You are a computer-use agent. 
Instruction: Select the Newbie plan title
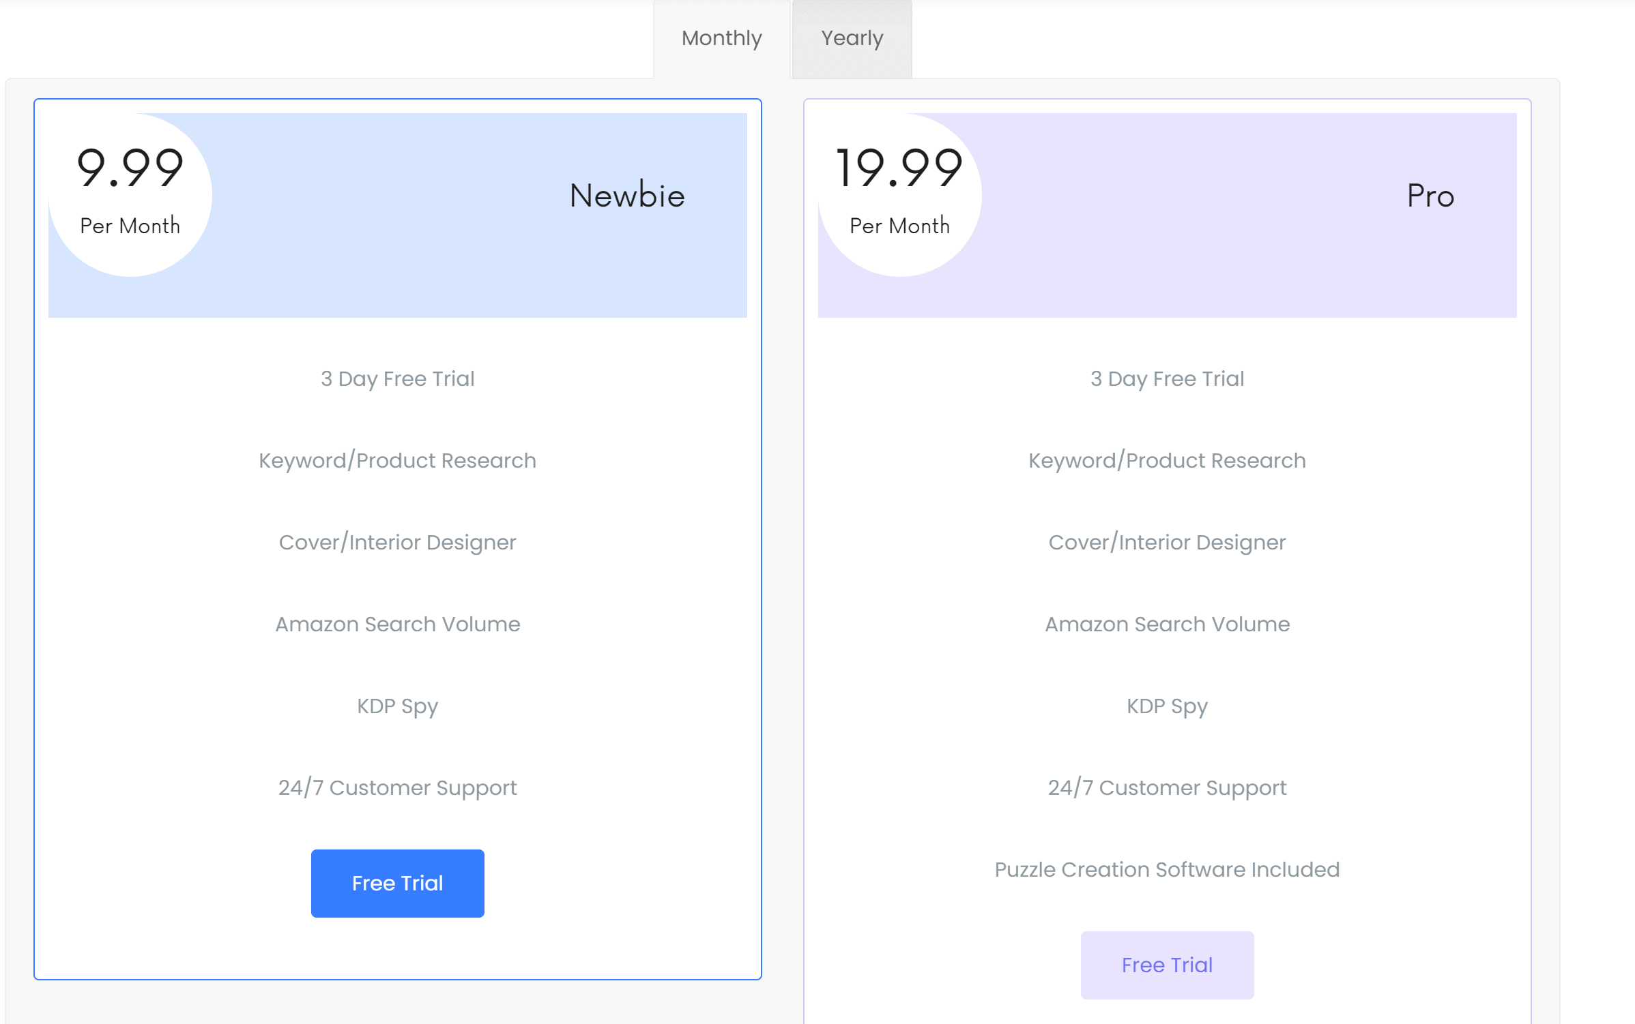pyautogui.click(x=627, y=196)
